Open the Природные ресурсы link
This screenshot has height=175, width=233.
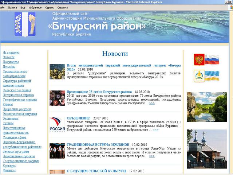[x=17, y=109]
